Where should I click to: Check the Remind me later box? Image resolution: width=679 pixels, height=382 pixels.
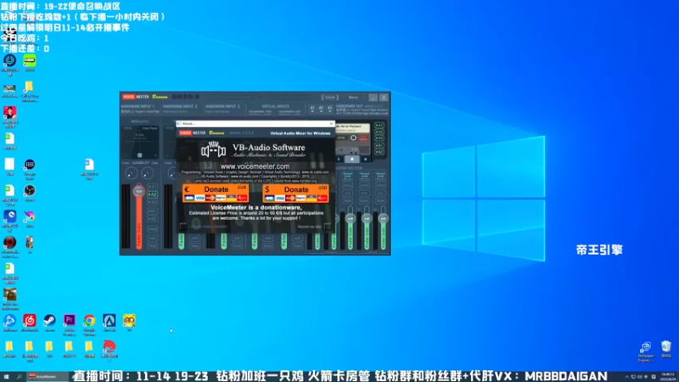coord(328,226)
